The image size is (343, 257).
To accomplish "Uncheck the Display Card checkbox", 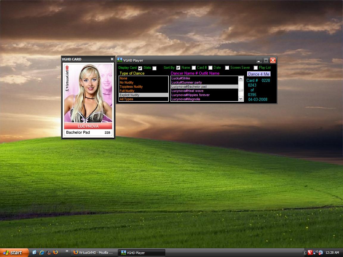I will [x=140, y=68].
